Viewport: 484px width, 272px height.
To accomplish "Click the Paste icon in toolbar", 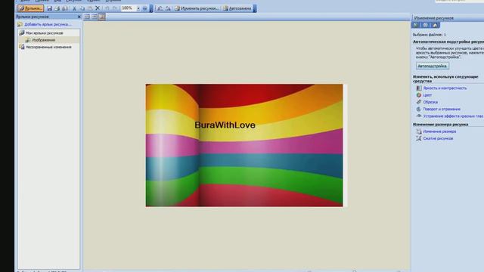I will pos(90,8).
